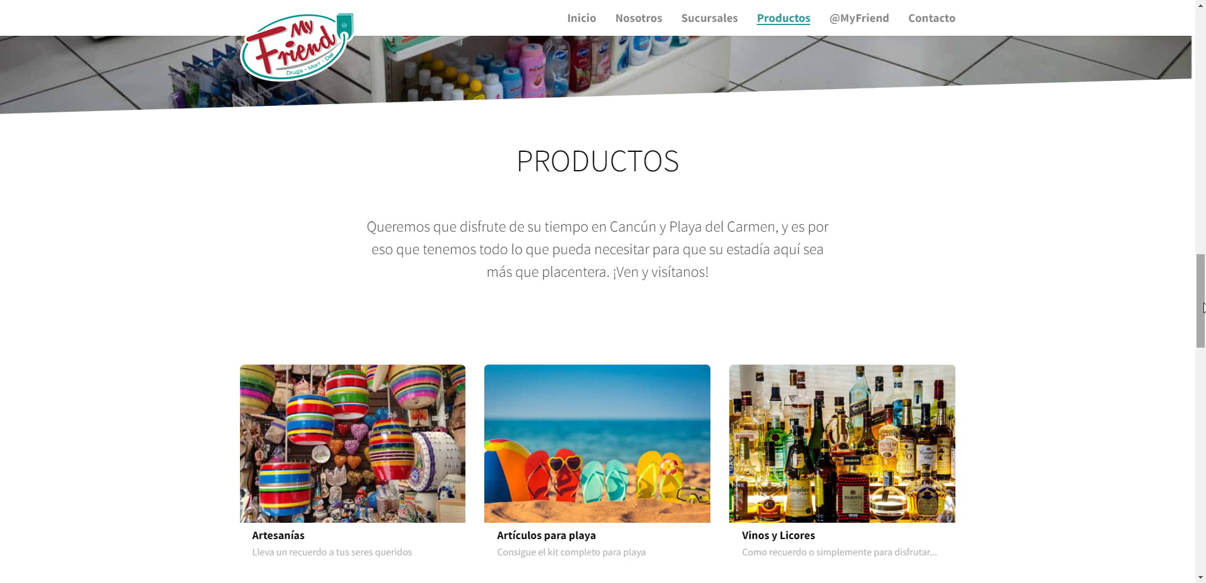
Task: Click the Artículos para playa title
Action: click(x=546, y=535)
